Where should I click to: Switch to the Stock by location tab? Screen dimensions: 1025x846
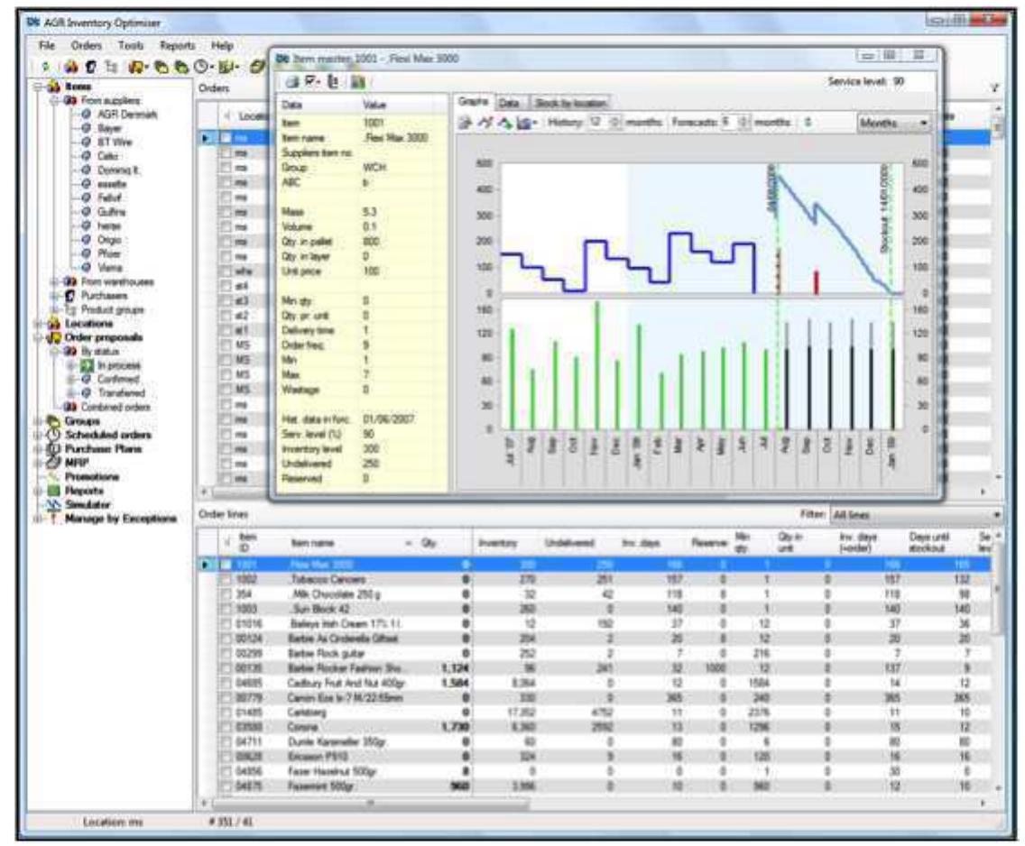[x=570, y=103]
